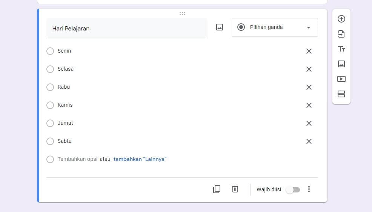Edit the Hari Pelajaran question title

pyautogui.click(x=127, y=29)
